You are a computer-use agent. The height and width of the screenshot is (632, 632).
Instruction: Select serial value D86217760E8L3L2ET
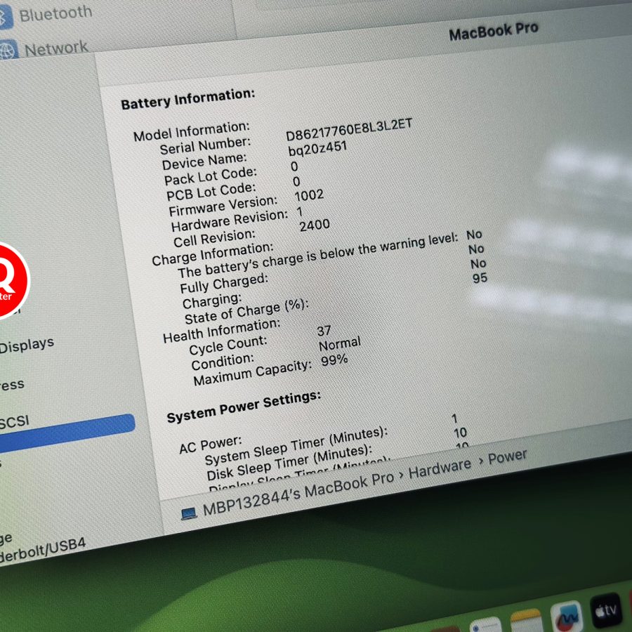click(x=349, y=129)
